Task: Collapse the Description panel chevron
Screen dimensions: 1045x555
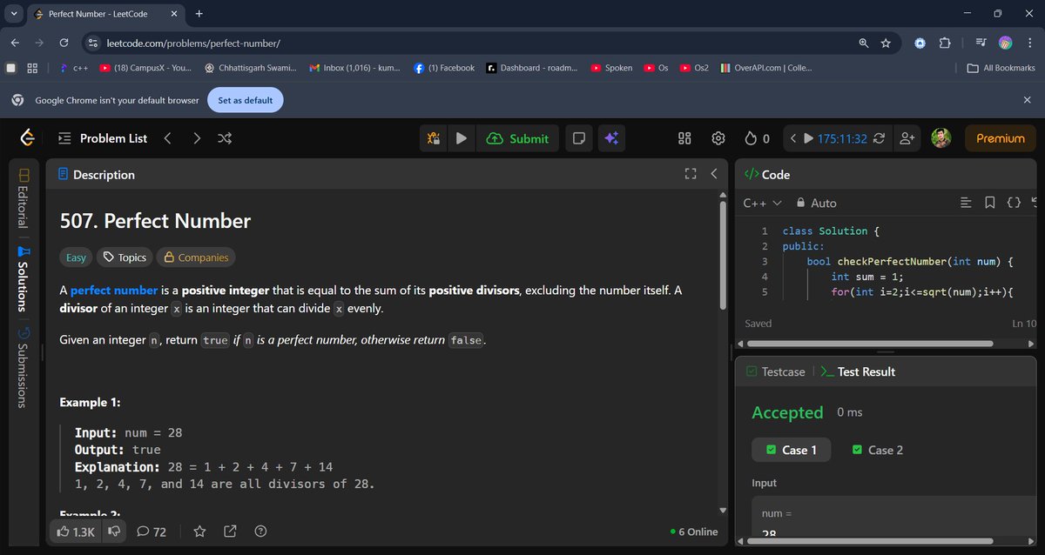Action: pos(713,174)
